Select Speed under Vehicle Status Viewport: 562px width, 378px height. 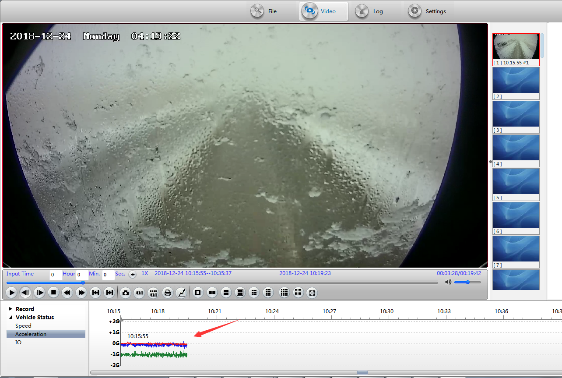point(23,326)
